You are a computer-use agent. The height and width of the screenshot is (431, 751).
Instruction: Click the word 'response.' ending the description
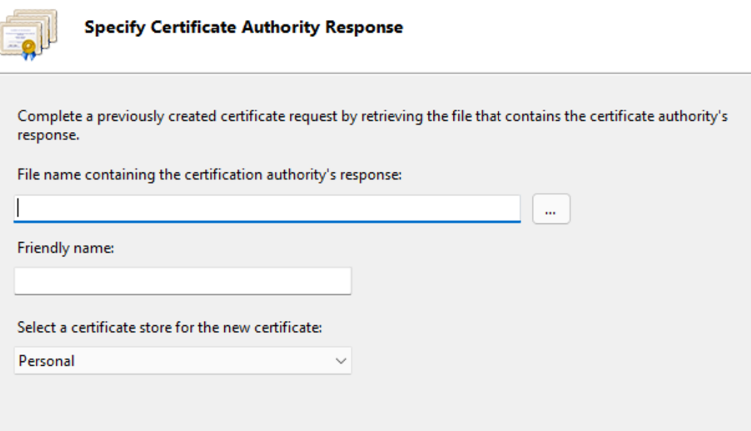click(48, 135)
